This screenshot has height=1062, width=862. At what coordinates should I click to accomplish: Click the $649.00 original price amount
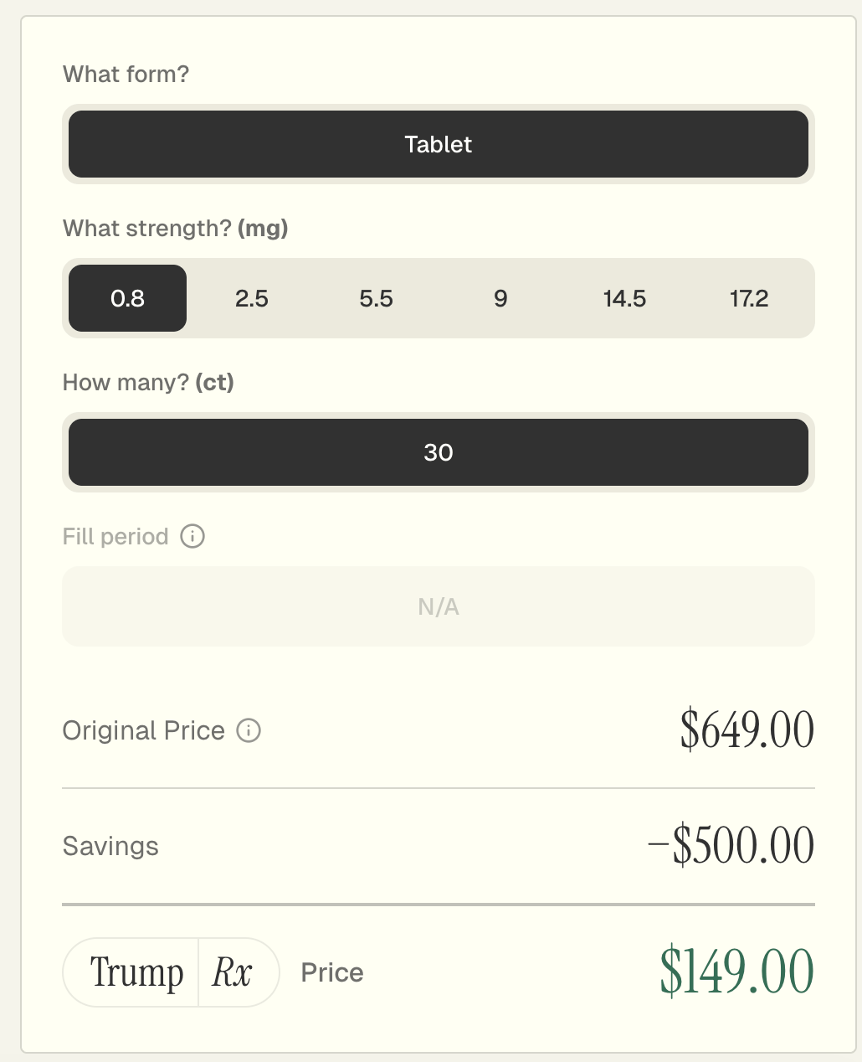[x=747, y=730]
